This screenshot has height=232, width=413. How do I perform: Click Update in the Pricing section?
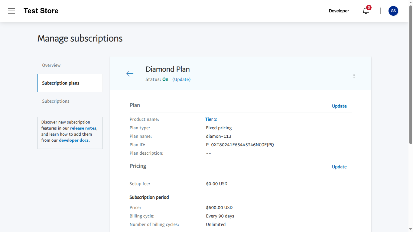(x=339, y=167)
